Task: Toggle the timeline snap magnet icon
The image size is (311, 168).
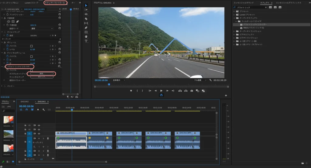Action: pos(26,110)
